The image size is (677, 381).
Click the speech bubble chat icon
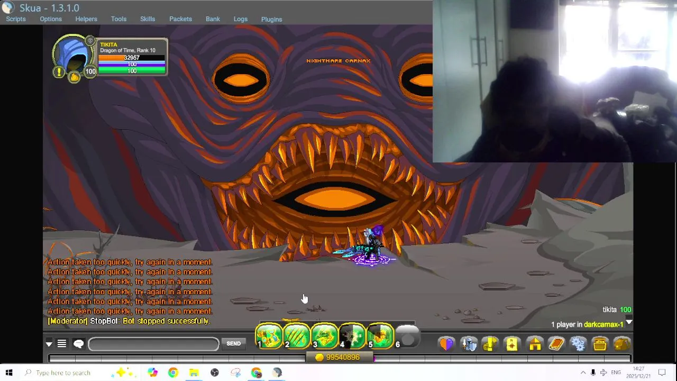(79, 344)
